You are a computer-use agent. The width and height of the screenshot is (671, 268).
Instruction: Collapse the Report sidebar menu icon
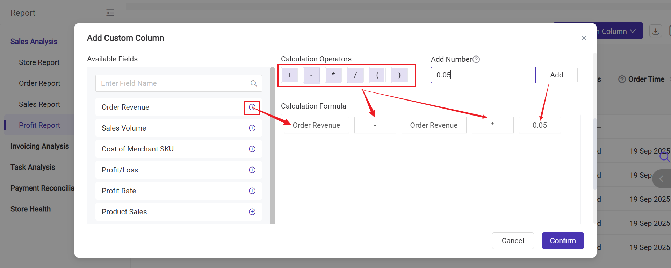click(110, 13)
